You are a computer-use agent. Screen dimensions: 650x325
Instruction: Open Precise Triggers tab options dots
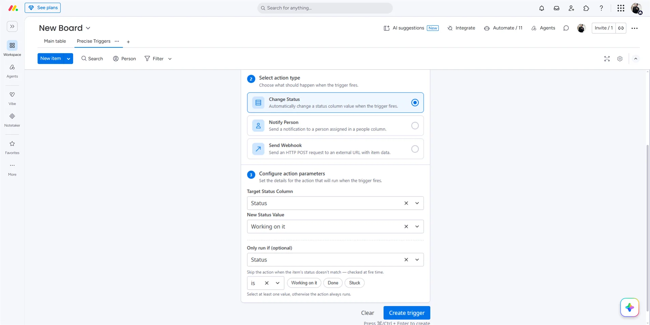point(117,41)
